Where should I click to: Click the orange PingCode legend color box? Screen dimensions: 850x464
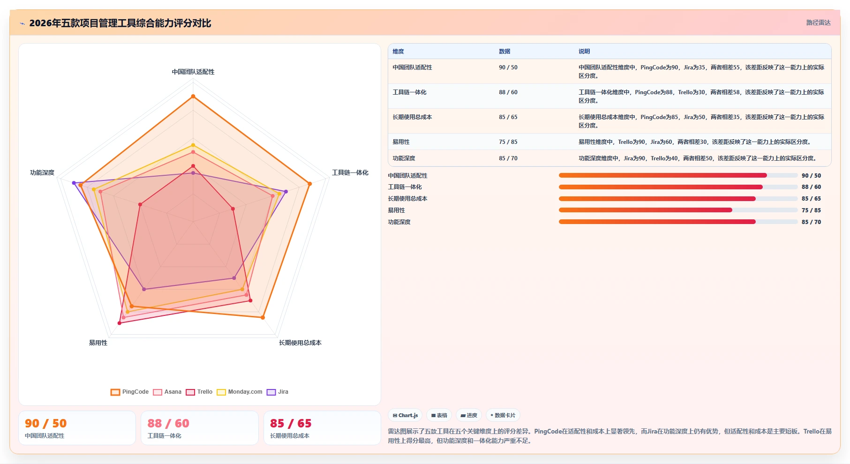115,392
